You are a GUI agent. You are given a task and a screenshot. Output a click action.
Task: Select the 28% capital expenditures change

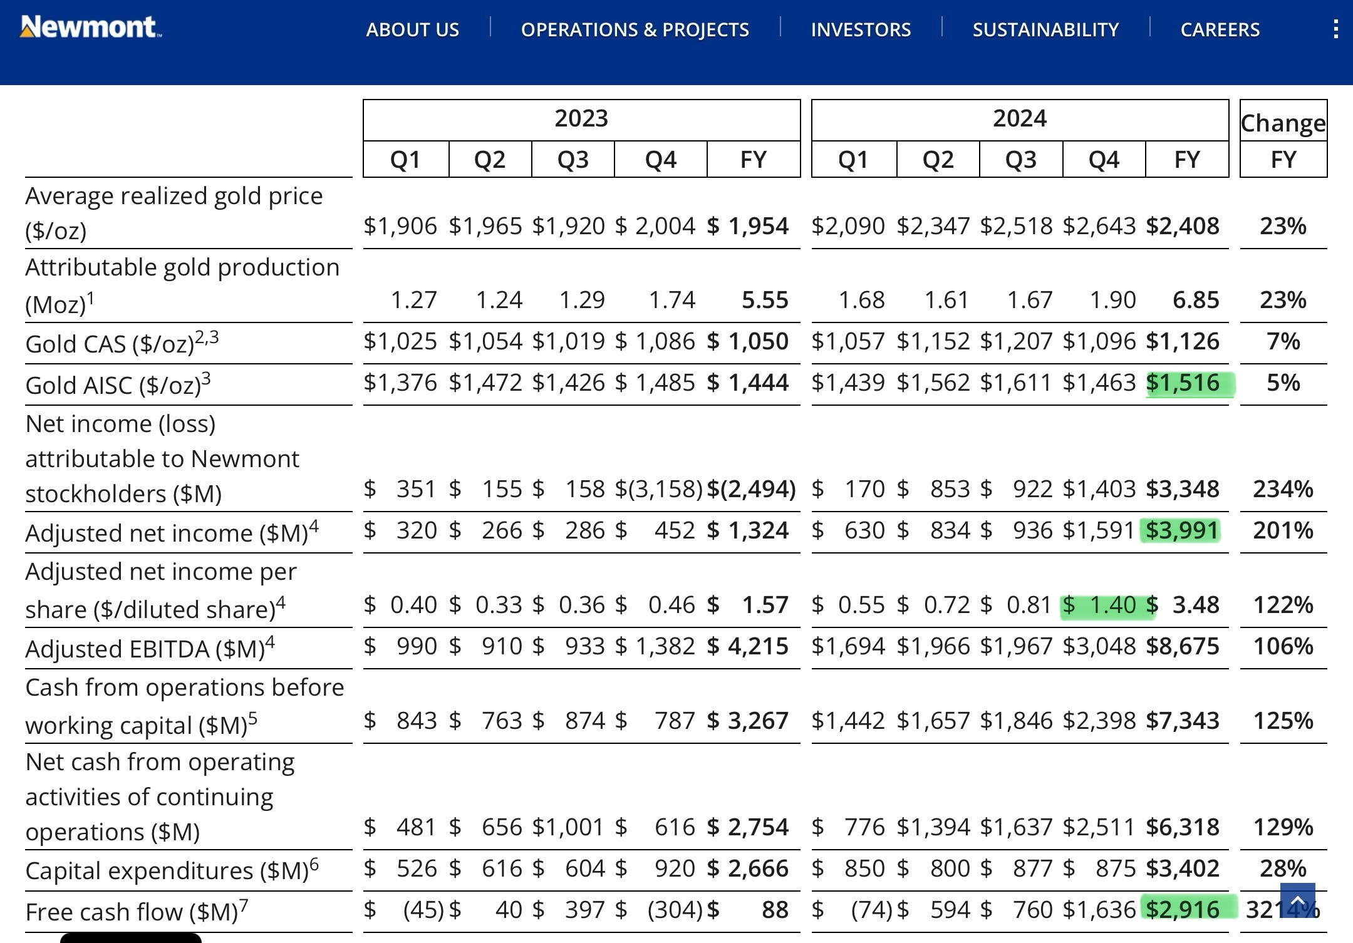(1283, 869)
